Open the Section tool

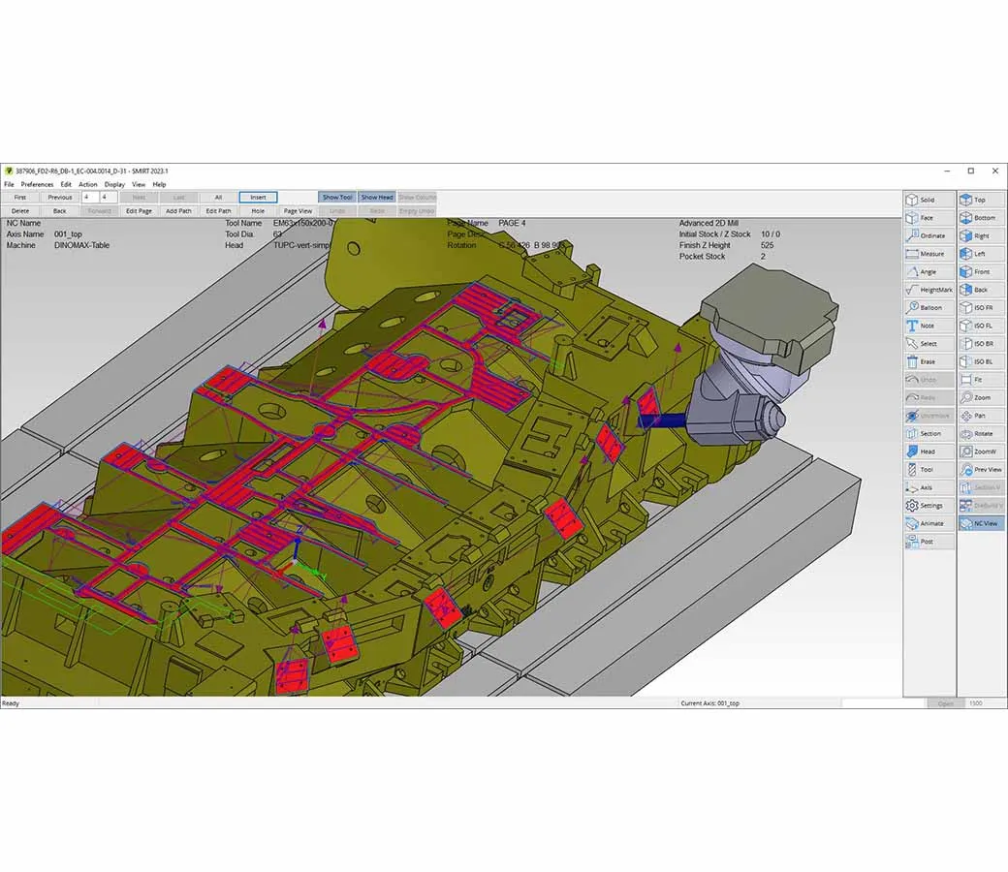[929, 433]
